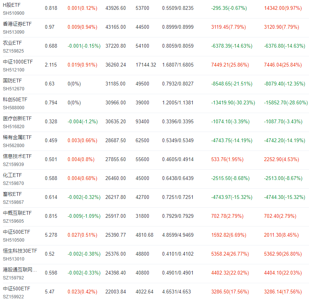Open the 港股通互联网 fund link
309x301 pixels.
click(x=20, y=270)
